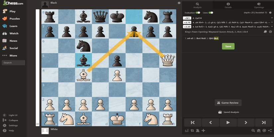The height and width of the screenshot is (137, 274).
Task: Toggle the Lines switch off
Action: 211,13
